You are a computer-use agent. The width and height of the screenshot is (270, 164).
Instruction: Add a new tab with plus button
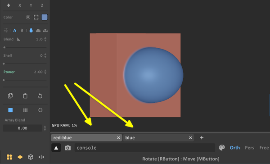[202, 137]
